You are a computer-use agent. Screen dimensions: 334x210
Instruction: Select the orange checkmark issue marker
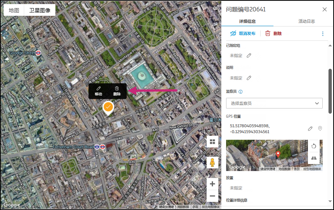108,107
